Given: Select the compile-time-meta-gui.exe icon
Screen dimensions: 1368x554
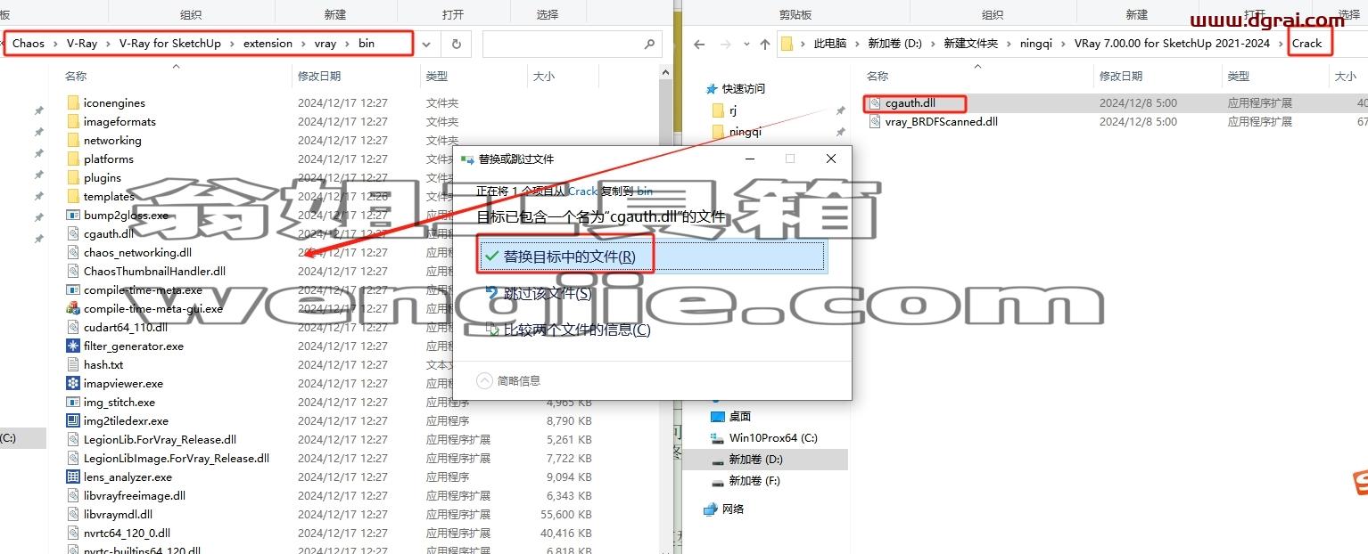Looking at the screenshot, I should pyautogui.click(x=73, y=308).
